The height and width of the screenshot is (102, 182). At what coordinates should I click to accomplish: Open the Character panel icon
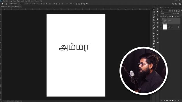[x=158, y=31]
